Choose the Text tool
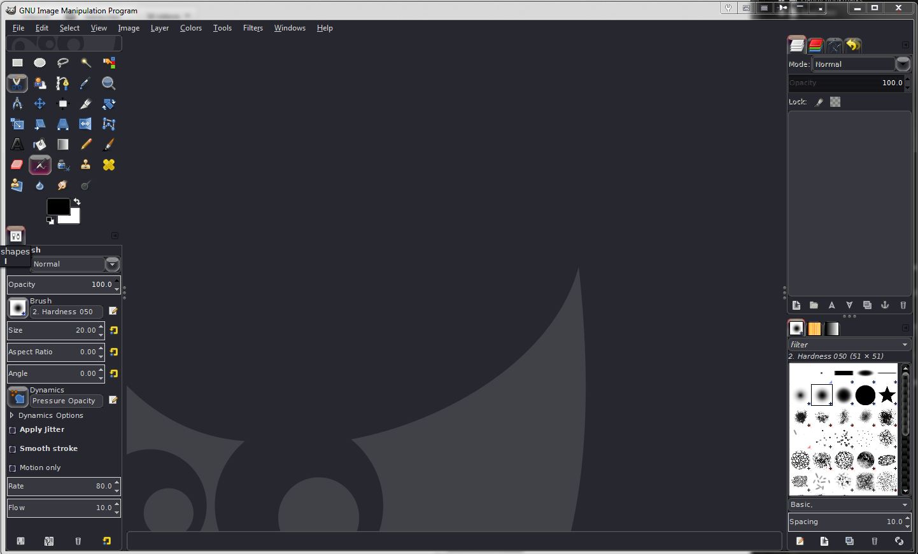Screen dimensions: 918x554 [17, 144]
